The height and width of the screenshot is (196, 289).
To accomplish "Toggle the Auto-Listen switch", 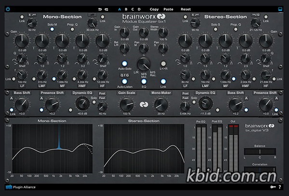I will pos(124,81).
